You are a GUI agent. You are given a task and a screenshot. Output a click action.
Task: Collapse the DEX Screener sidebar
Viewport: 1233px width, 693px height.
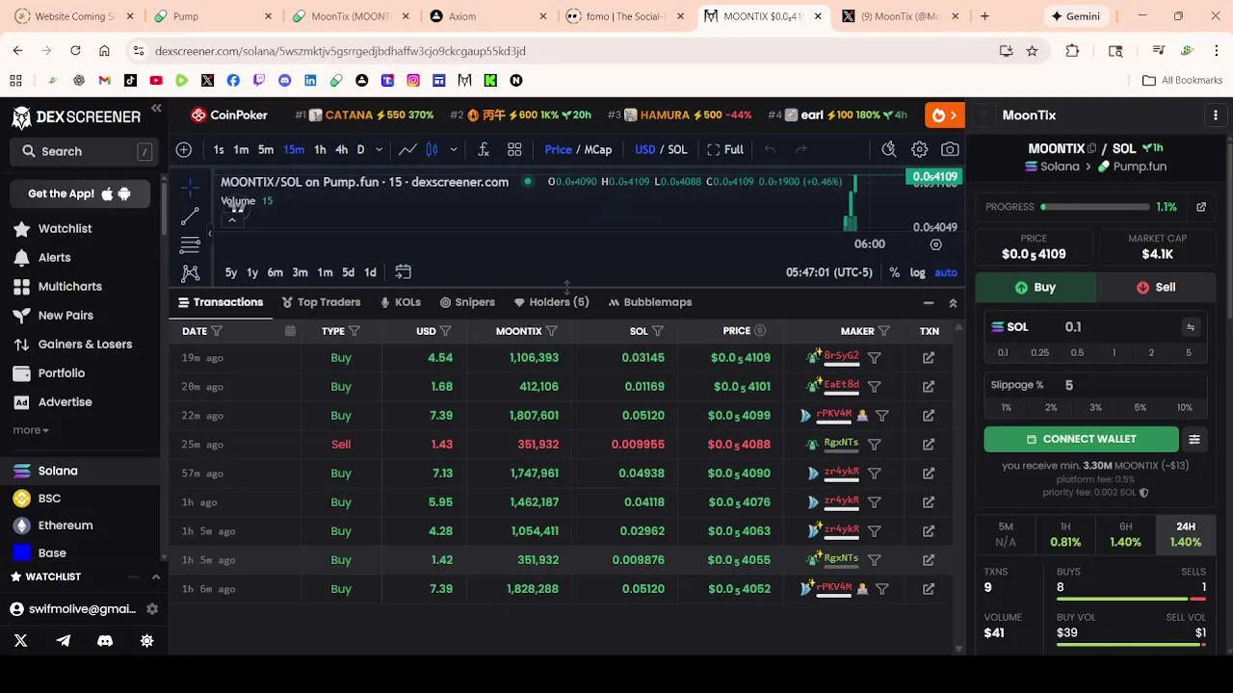click(x=156, y=109)
